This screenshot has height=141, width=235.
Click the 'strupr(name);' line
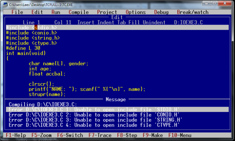(x=47, y=94)
